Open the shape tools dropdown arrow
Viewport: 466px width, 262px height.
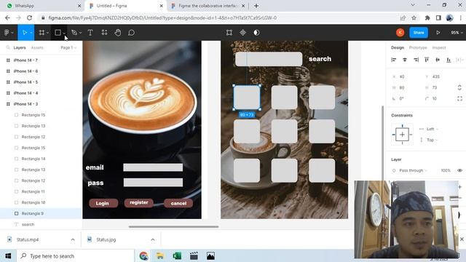tap(64, 33)
